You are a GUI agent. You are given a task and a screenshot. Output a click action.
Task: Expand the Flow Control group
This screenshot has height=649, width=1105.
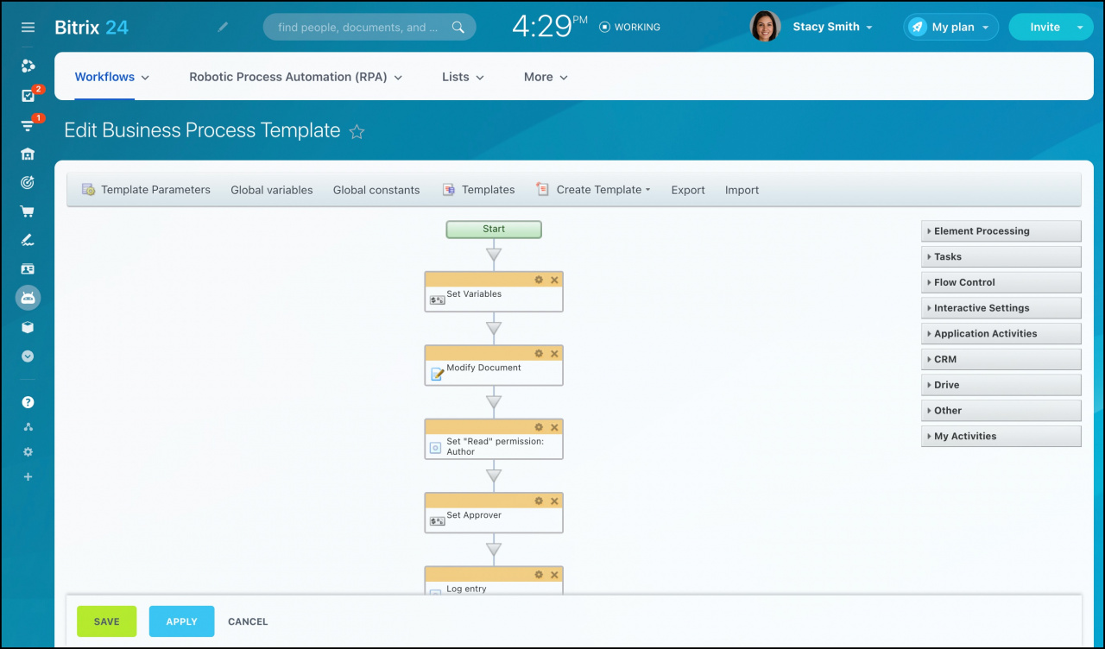(x=1001, y=282)
